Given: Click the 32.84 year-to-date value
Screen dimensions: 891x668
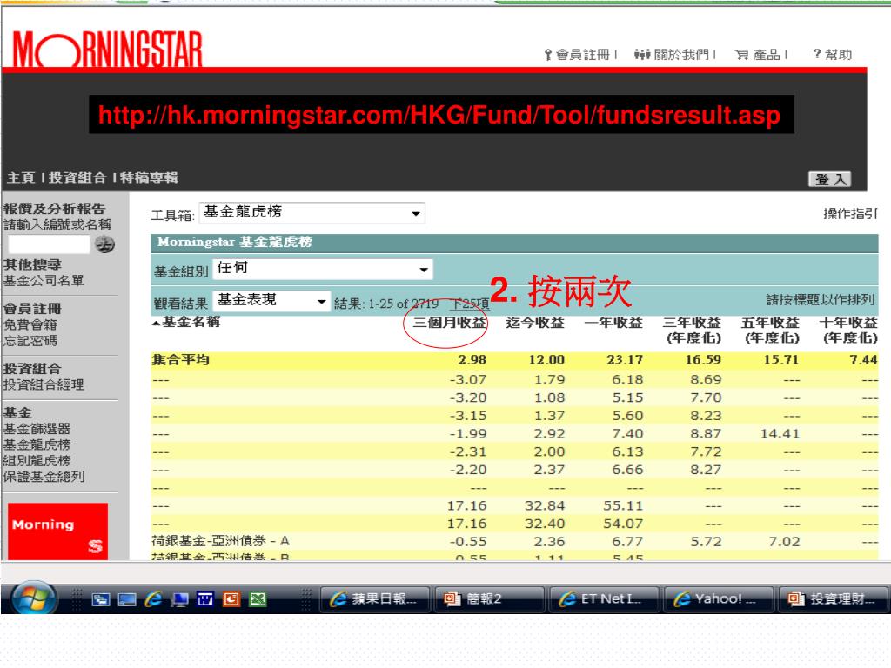Looking at the screenshot, I should 545,506.
